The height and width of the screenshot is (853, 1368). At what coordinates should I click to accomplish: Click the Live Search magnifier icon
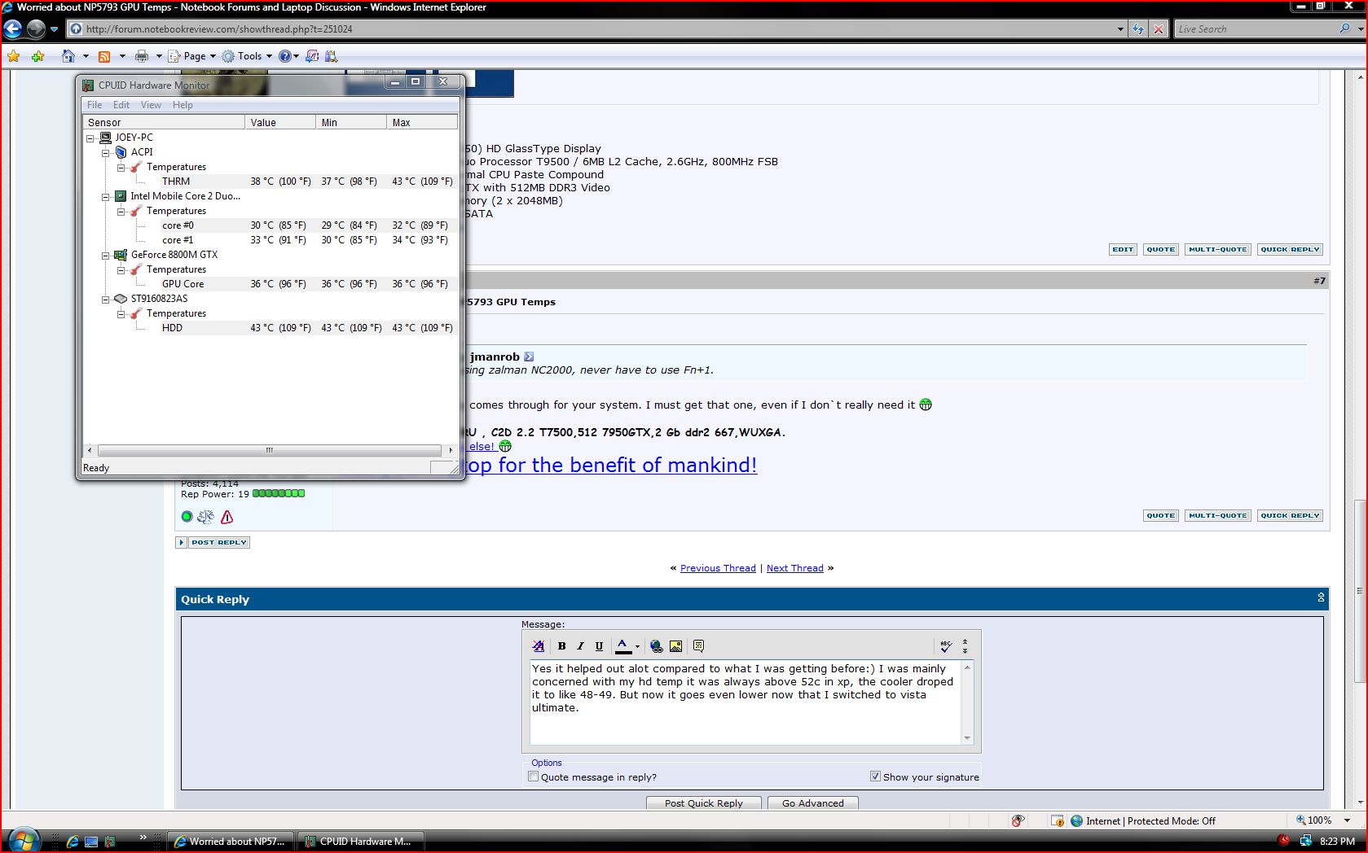pyautogui.click(x=1344, y=28)
